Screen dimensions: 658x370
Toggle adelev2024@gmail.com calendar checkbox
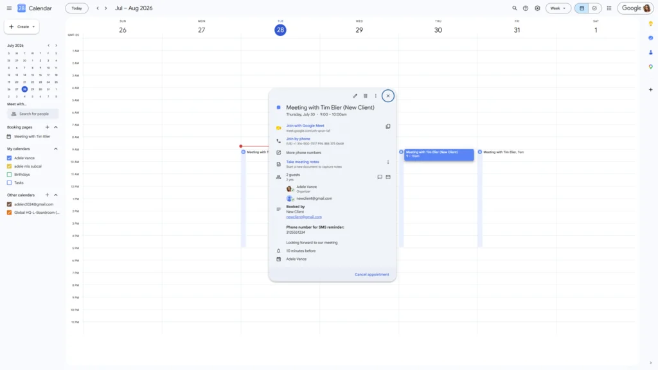coord(9,204)
